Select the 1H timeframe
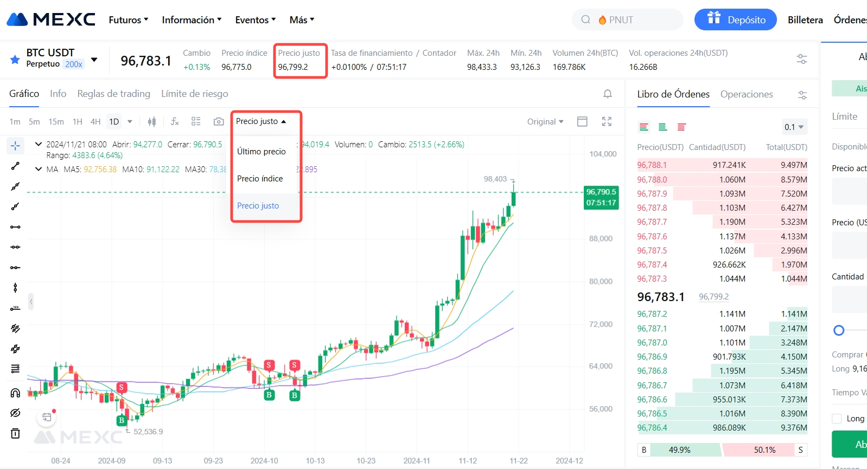The width and height of the screenshot is (867, 469). tap(78, 121)
